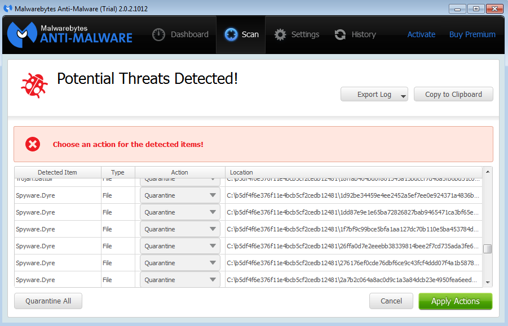The width and height of the screenshot is (508, 326).
Task: Open action dropdown for 2a7b2c064a8a file
Action: point(180,279)
